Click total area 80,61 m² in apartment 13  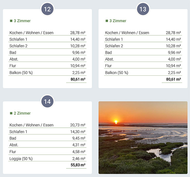point(173,79)
